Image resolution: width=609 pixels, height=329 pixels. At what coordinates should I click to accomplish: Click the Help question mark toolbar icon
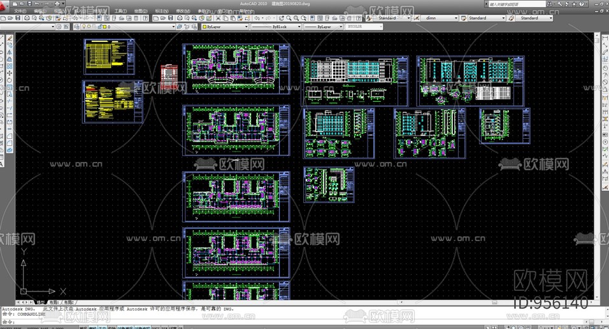[x=145, y=18]
